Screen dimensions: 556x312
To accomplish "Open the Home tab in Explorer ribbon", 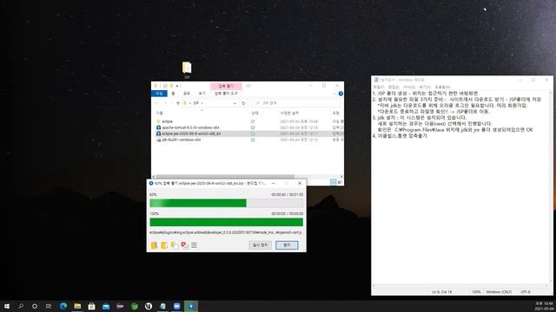I will point(173,94).
